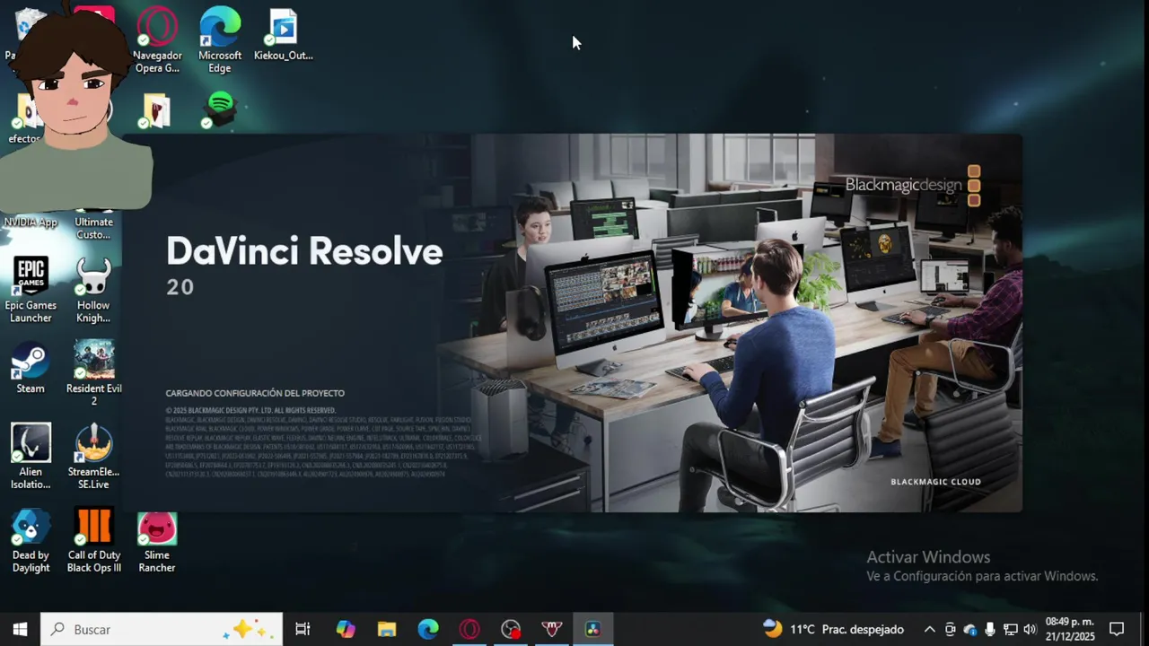Click the Blackmagicdesign logo on splash screen

(913, 185)
